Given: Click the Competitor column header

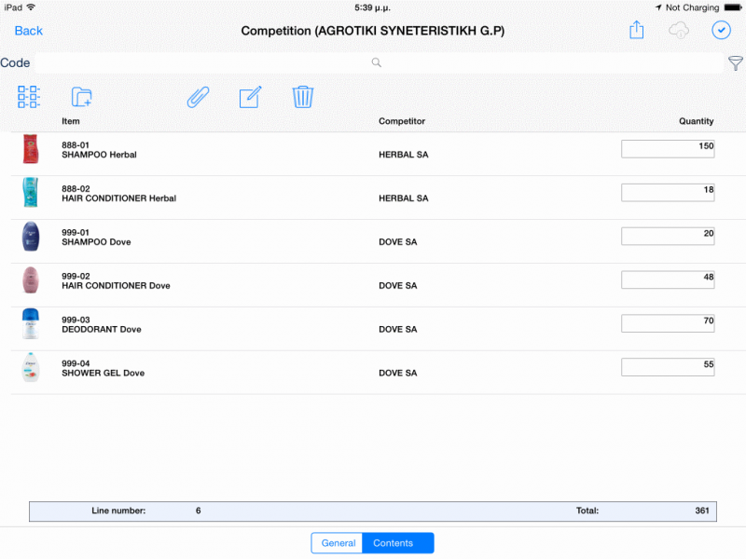Looking at the screenshot, I should [402, 121].
